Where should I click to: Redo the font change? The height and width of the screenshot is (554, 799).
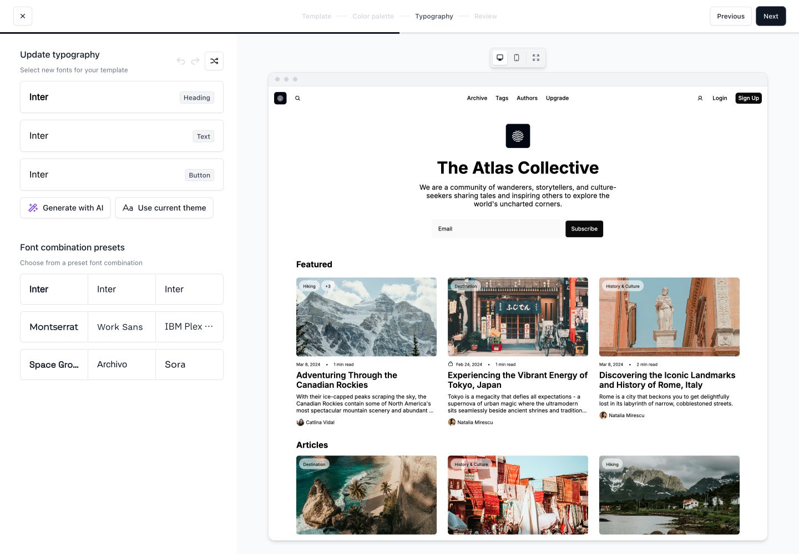click(195, 61)
